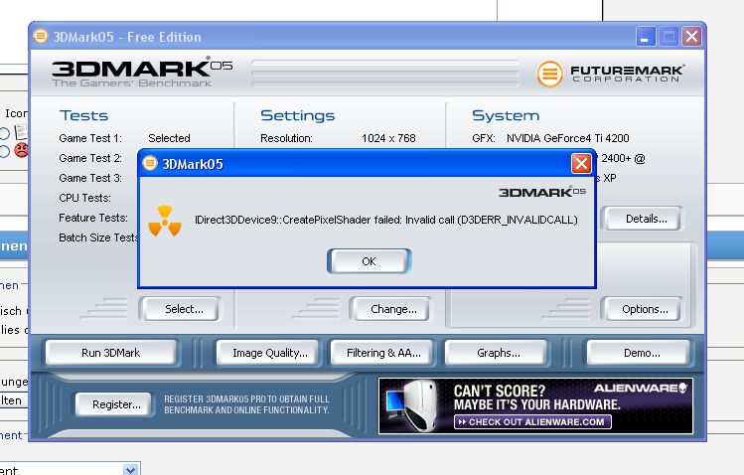Viewport: 744px width, 475px height.
Task: Open the Graphs... tool
Action: pos(497,353)
